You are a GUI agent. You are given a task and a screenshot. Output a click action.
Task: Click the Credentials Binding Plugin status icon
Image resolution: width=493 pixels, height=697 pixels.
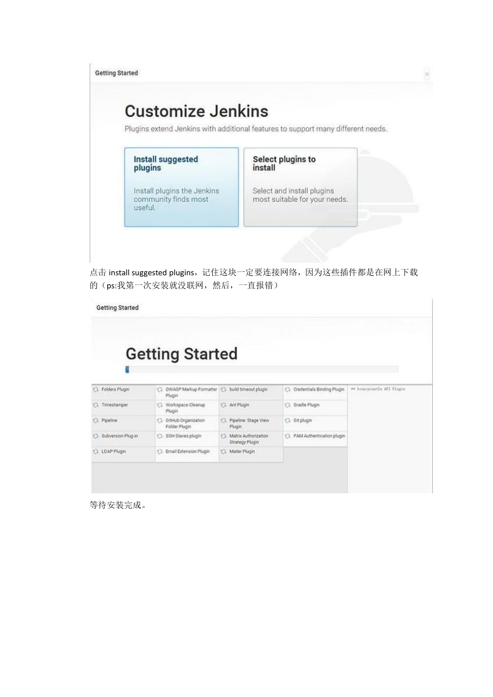pyautogui.click(x=288, y=390)
